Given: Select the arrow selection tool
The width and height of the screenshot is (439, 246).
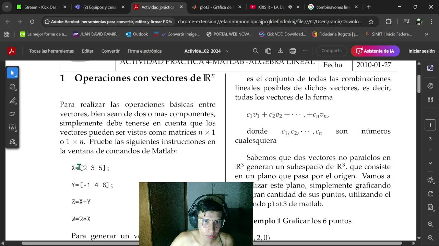Looking at the screenshot, I should pyautogui.click(x=13, y=73).
